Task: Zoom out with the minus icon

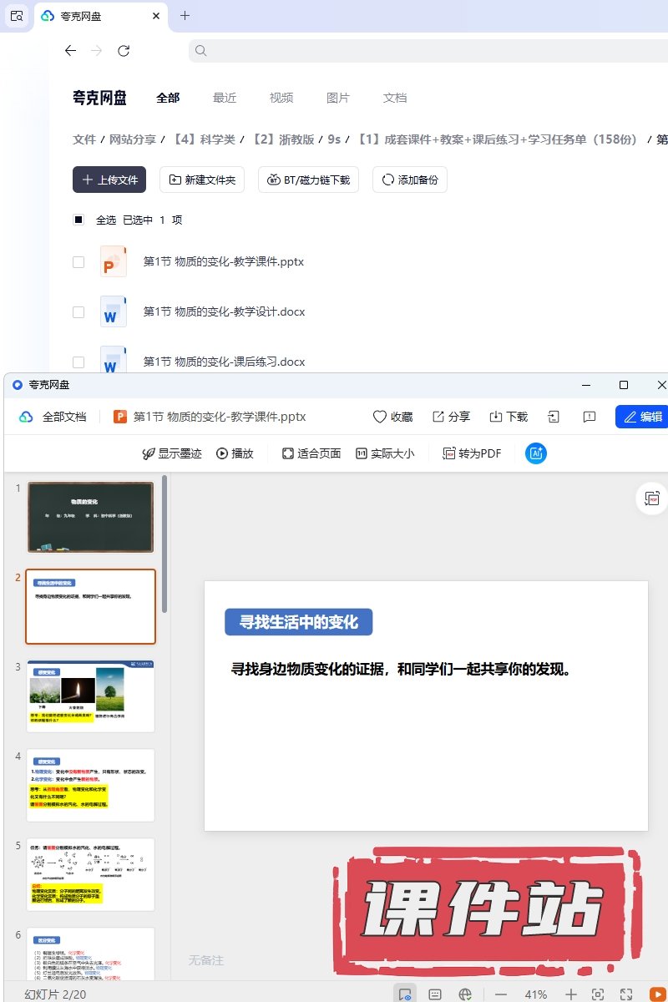Action: 501,994
